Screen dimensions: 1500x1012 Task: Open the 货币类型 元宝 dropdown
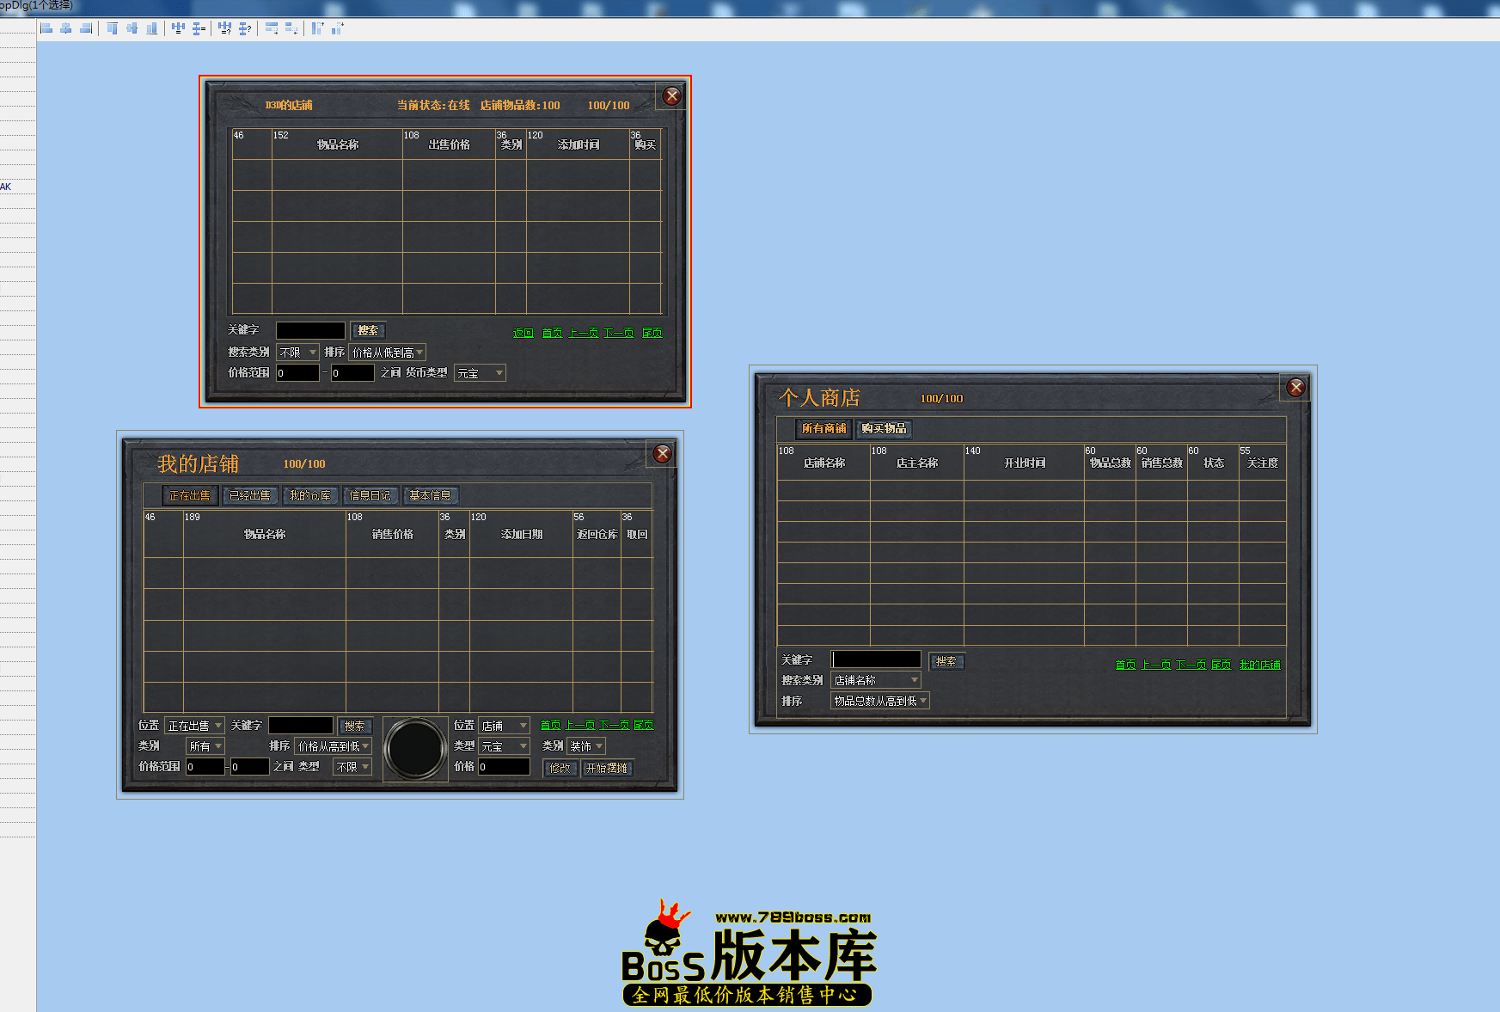[x=480, y=372]
